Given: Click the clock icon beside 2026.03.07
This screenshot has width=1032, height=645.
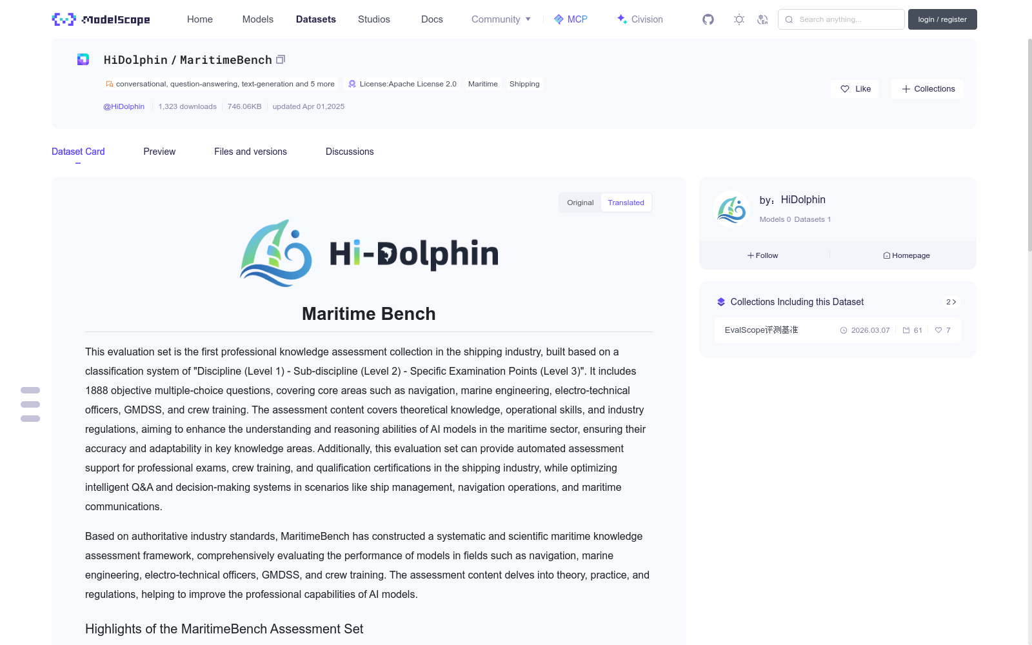Looking at the screenshot, I should [844, 330].
